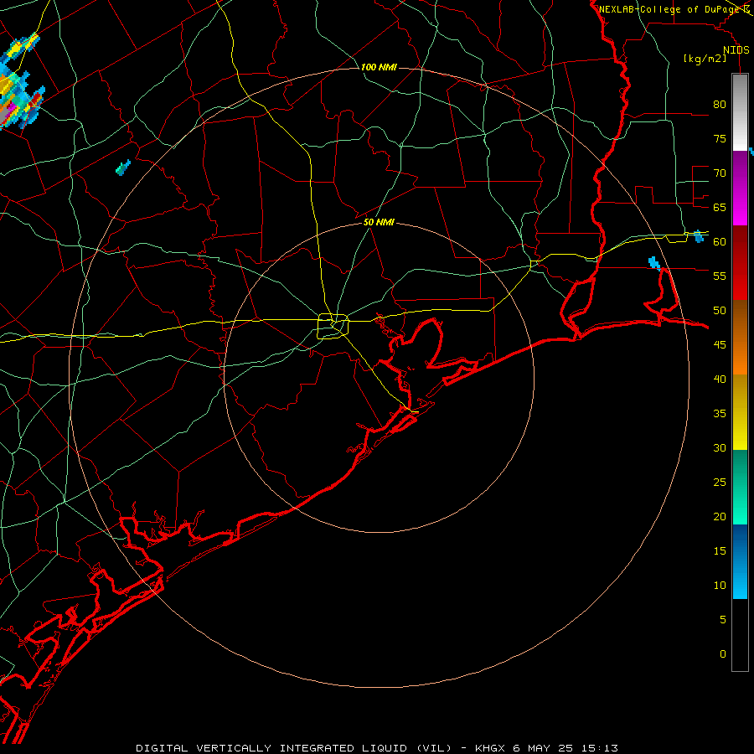Select the NEXLAB-College of DuPage credit text
This screenshot has width=754, height=754.
tap(669, 9)
